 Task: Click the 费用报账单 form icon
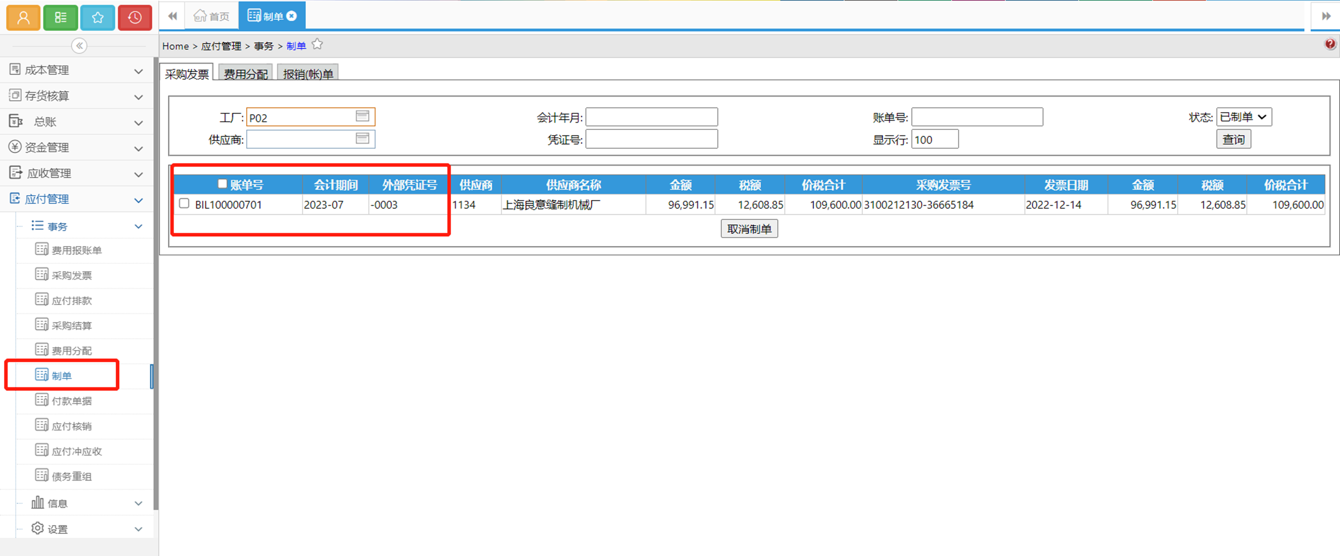[42, 249]
